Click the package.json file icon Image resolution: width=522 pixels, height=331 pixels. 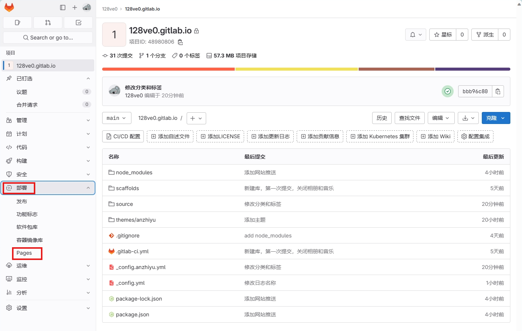[112, 314]
